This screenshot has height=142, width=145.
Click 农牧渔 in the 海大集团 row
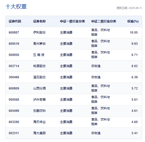96,133
